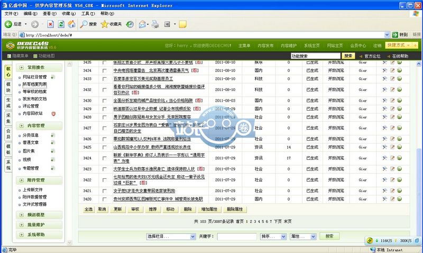Click the IE Back arrow button
This screenshot has height=253, width=423.
[8, 24]
